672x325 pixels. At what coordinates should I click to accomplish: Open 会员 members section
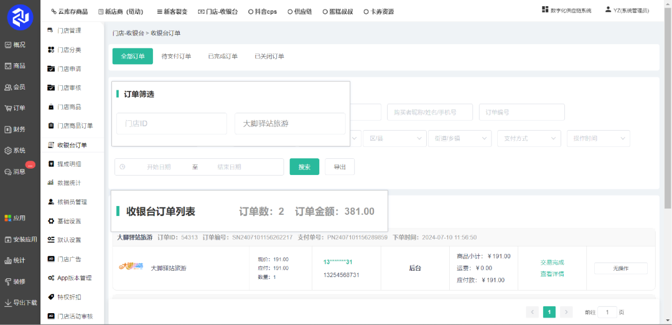(x=16, y=87)
